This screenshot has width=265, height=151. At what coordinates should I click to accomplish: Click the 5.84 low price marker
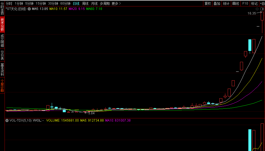91,113
